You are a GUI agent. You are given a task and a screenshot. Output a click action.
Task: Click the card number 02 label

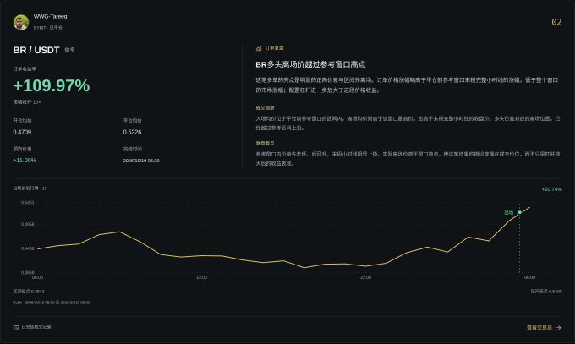tap(556, 22)
